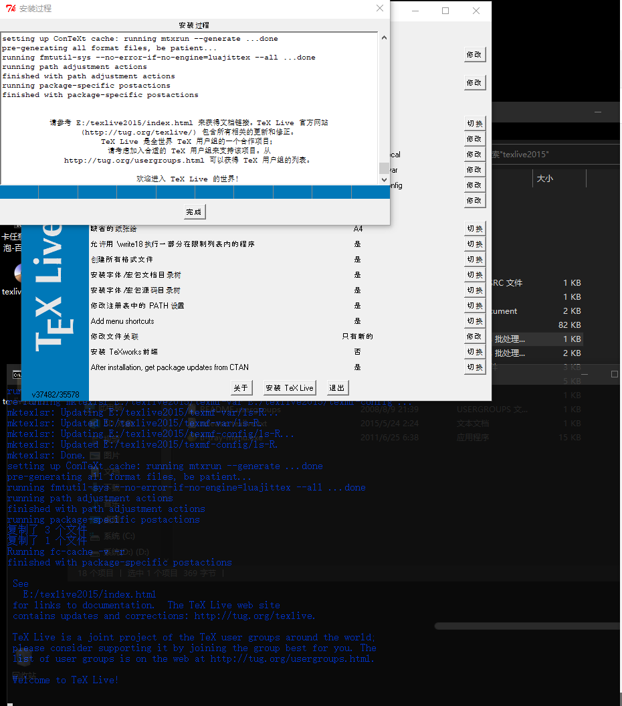The image size is (622, 706).
Task: Toggle 创建所有格式文件 with its 切换 button
Action: [x=474, y=260]
